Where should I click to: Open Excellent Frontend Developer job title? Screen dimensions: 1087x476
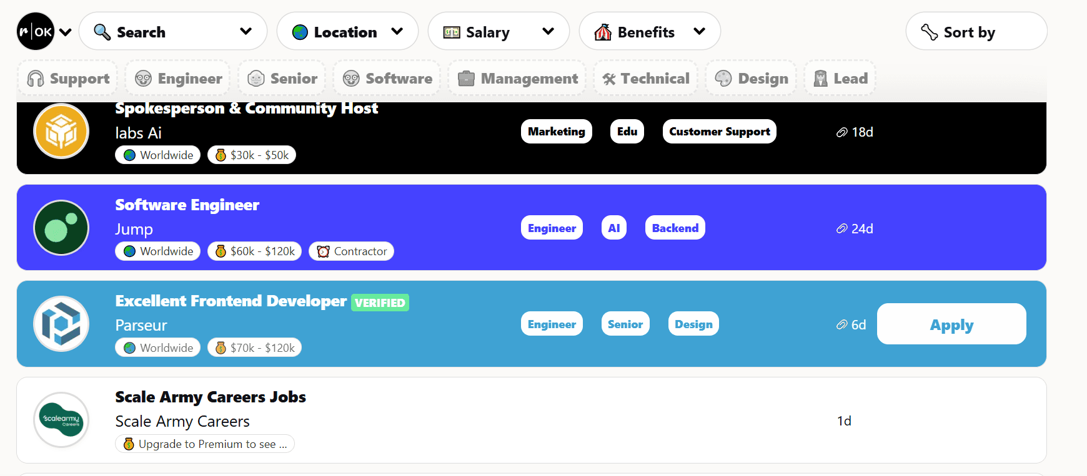pos(231,301)
